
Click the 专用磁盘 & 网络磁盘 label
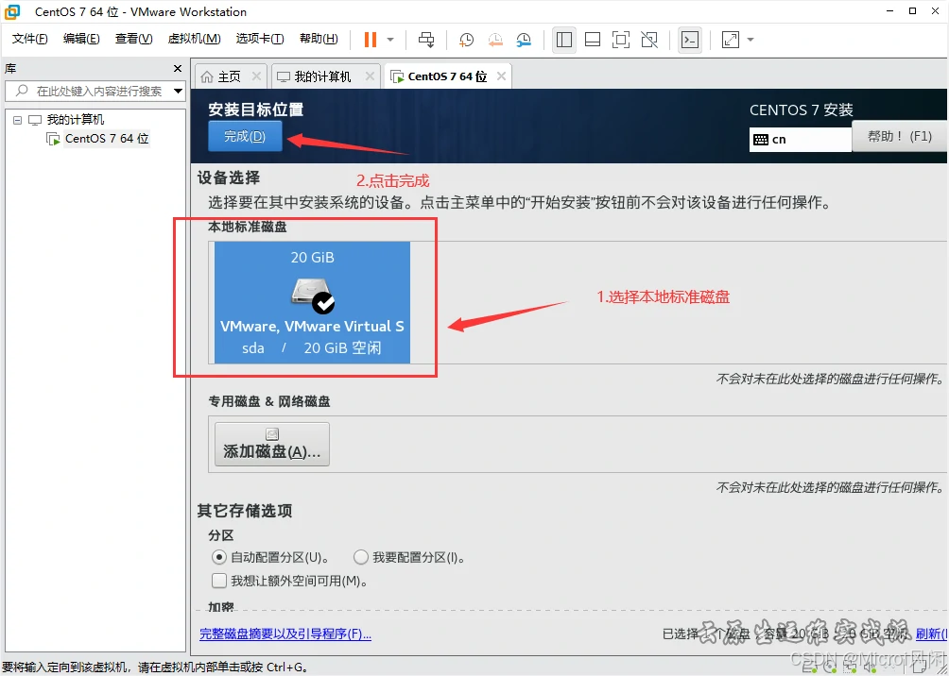point(269,401)
